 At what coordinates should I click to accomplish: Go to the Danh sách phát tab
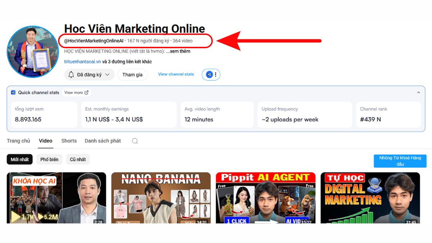click(x=103, y=141)
